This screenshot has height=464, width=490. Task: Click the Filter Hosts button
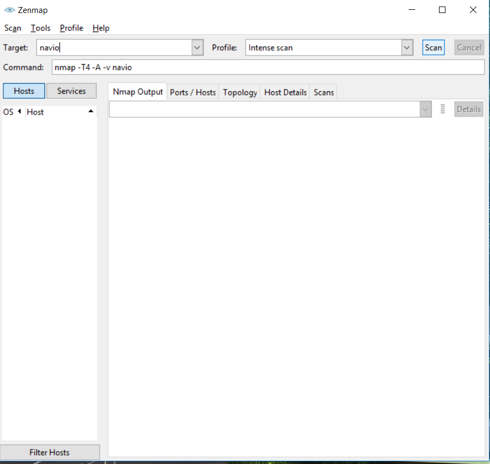tap(50, 452)
